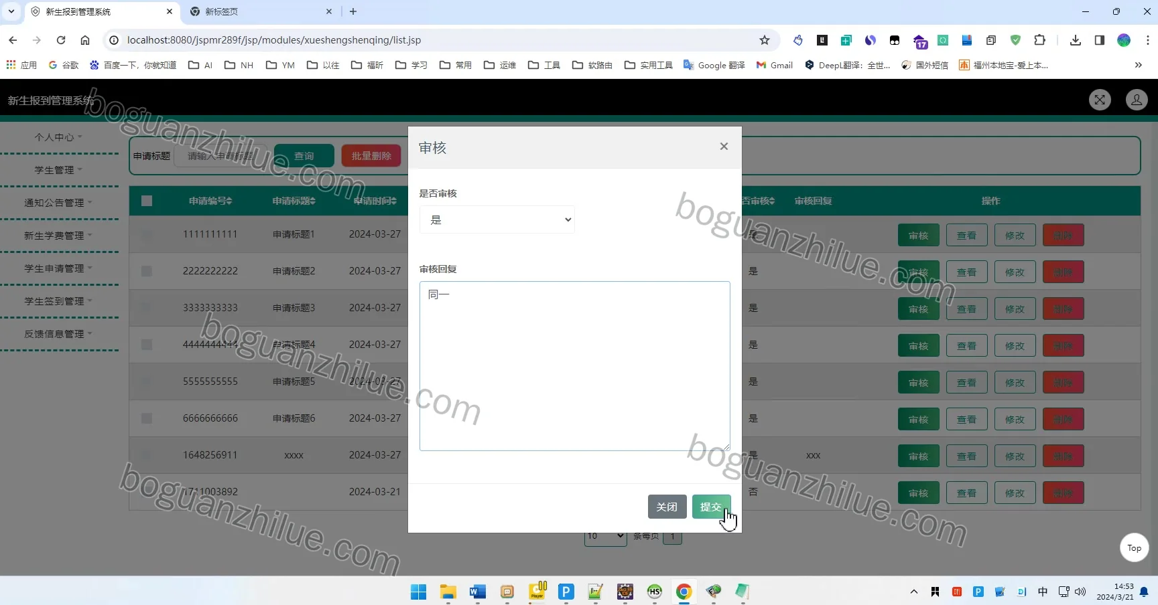Click the Top scroll-to-top button
The image size is (1158, 605).
coord(1134,547)
